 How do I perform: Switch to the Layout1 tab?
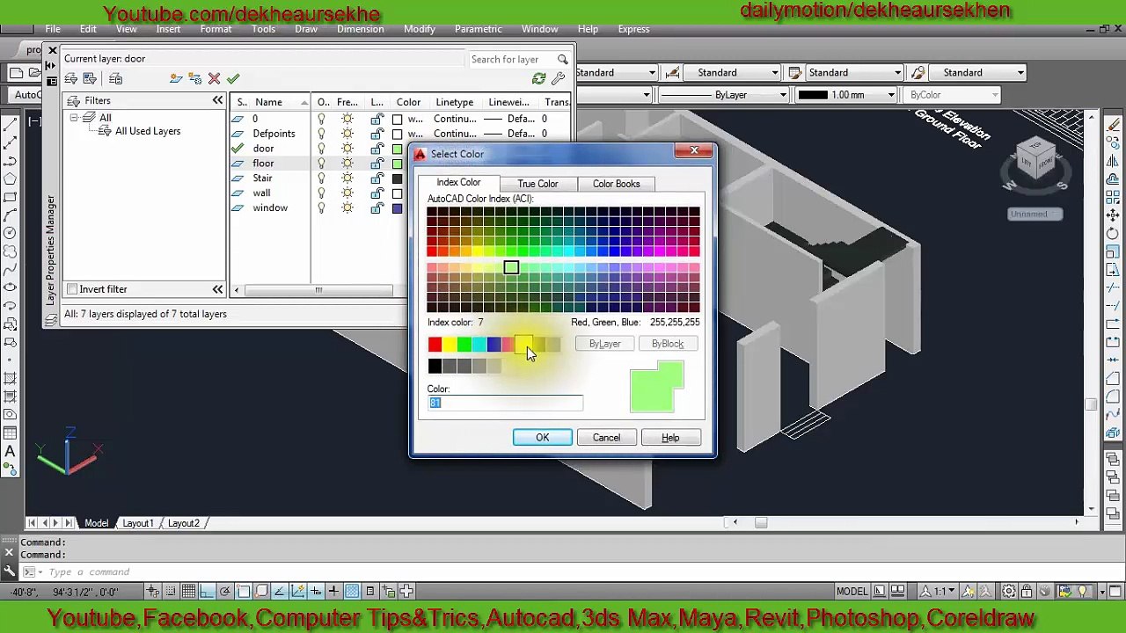click(x=138, y=523)
